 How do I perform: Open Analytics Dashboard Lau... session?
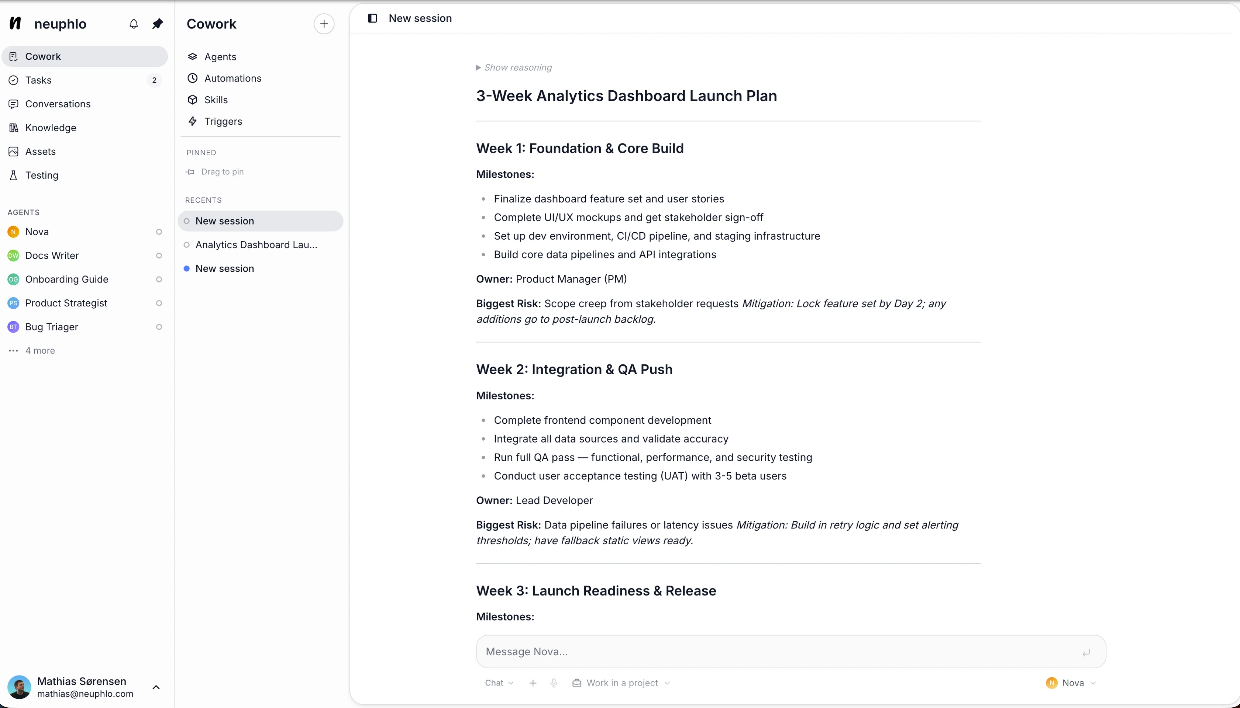260,244
